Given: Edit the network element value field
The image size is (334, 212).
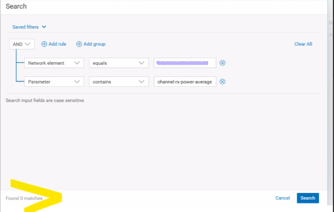Looking at the screenshot, I should click(x=185, y=63).
